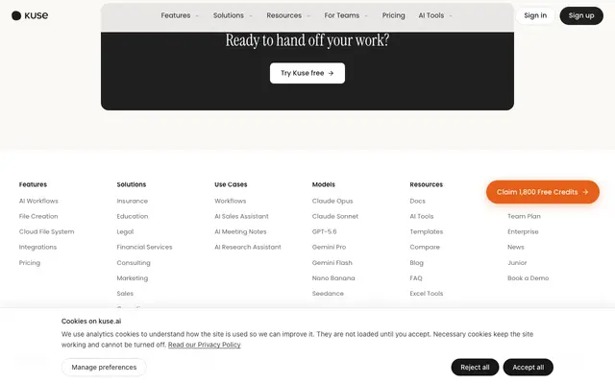Screen dimensions: 615x384
Task: Open Sales solutions link
Action: pos(125,294)
